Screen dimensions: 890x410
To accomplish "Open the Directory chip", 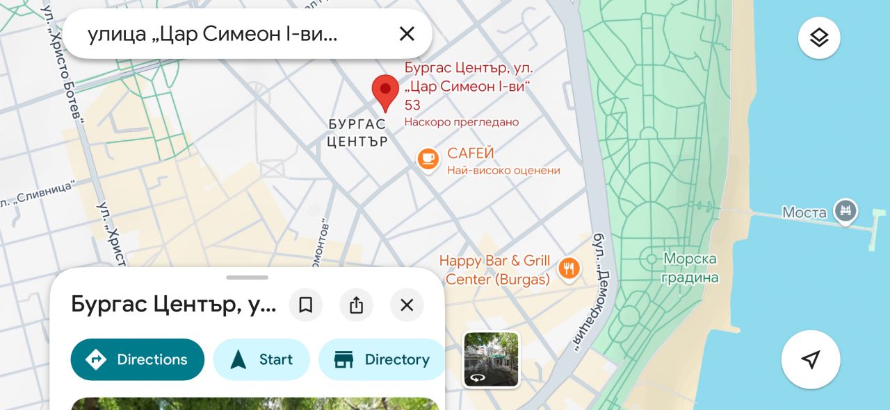I will click(382, 359).
